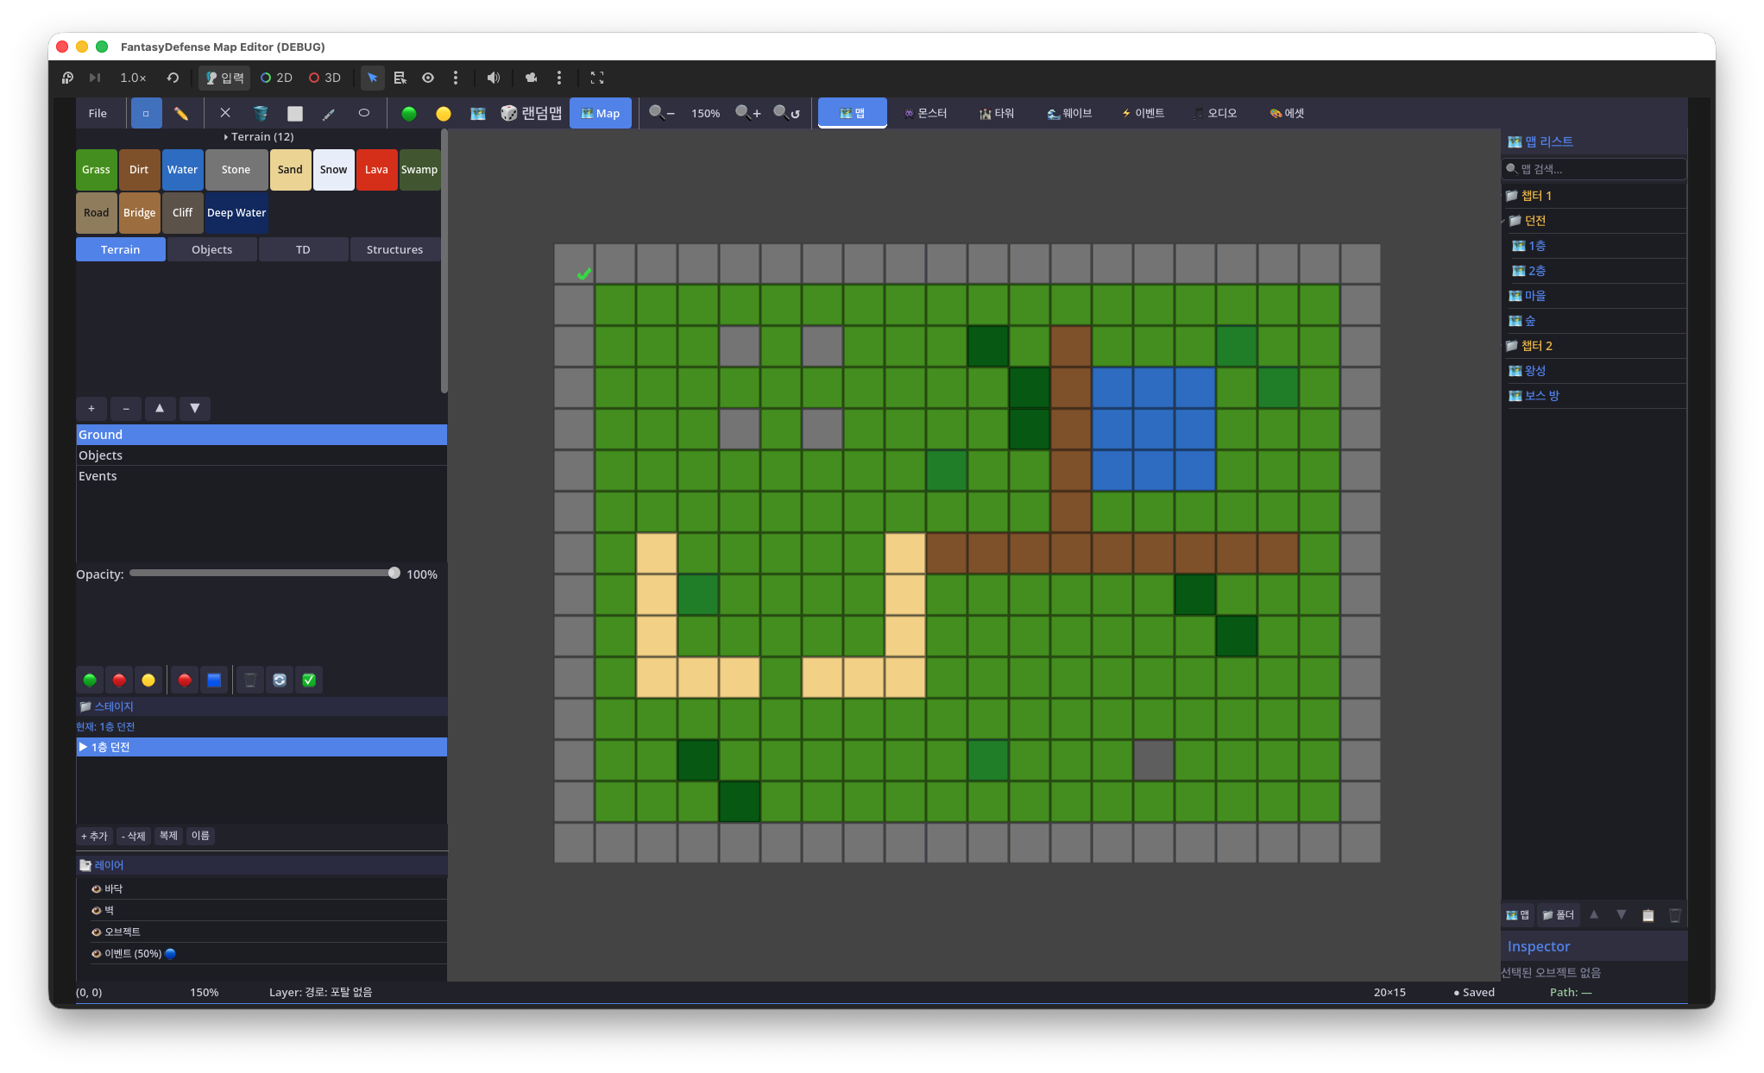Click the 맵 검색 search field

click(1594, 169)
